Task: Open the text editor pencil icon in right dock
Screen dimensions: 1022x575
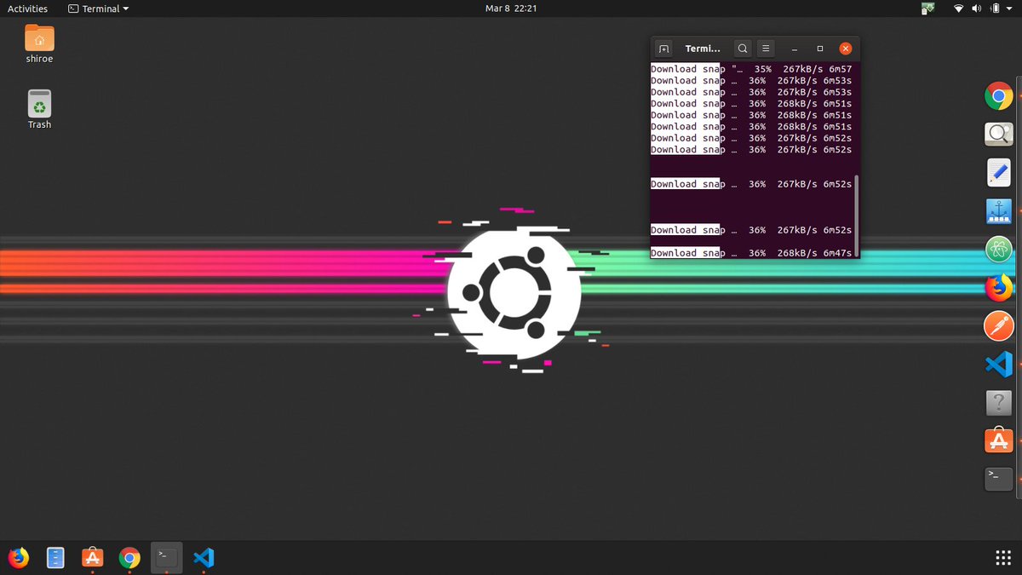Action: tap(998, 172)
